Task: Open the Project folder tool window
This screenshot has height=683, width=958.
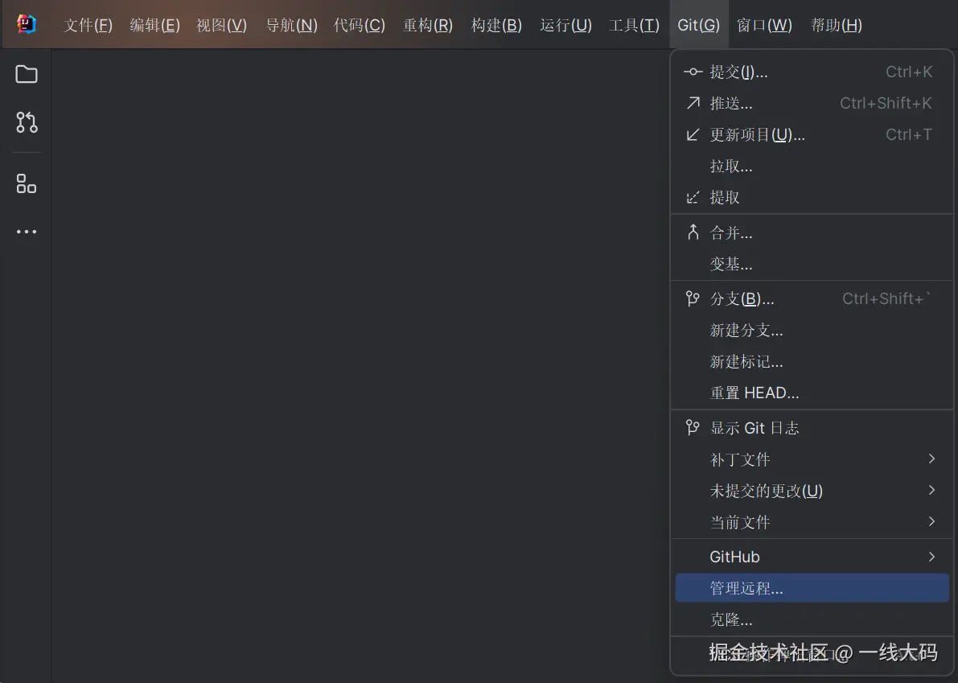Action: pyautogui.click(x=27, y=74)
